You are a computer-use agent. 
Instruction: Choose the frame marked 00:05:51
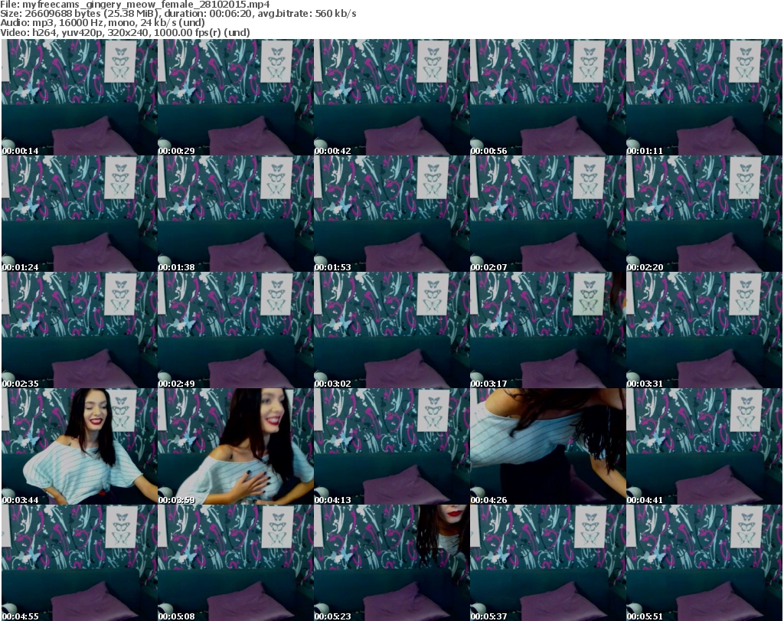(704, 563)
